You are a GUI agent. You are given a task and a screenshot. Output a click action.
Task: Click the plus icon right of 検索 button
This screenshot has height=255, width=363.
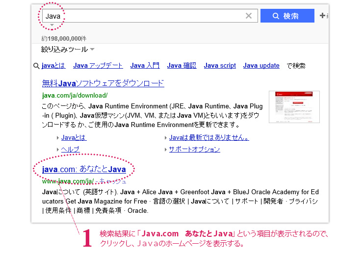(322, 16)
